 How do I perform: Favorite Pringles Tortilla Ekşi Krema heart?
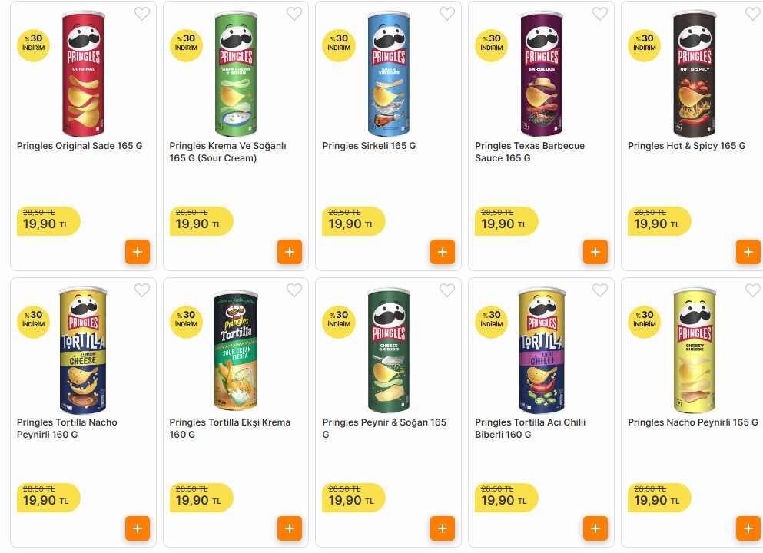[294, 290]
